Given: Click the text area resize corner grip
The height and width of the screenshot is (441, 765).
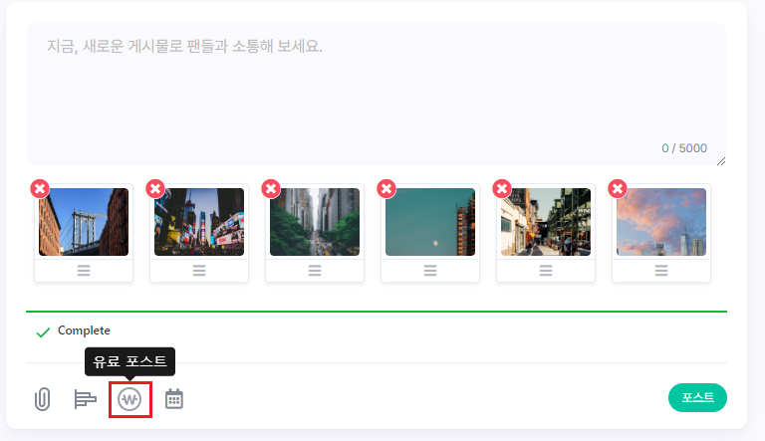Looking at the screenshot, I should pyautogui.click(x=721, y=161).
